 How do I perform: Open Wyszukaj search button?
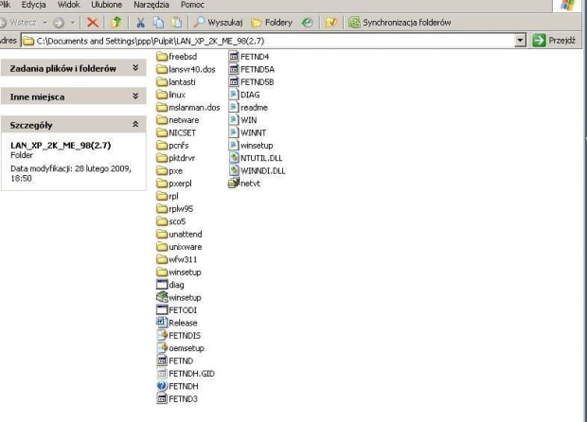[x=219, y=23]
